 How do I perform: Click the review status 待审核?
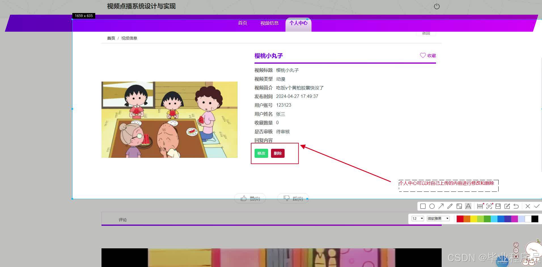tap(283, 132)
